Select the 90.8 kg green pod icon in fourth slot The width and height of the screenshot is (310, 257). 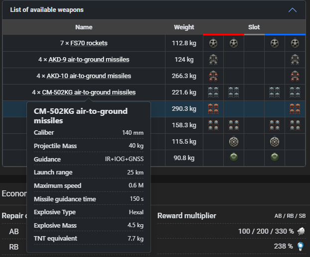tap(275, 157)
